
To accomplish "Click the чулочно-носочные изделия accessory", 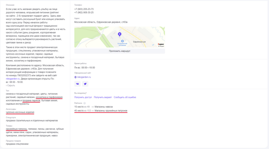I will click(x=20, y=112).
